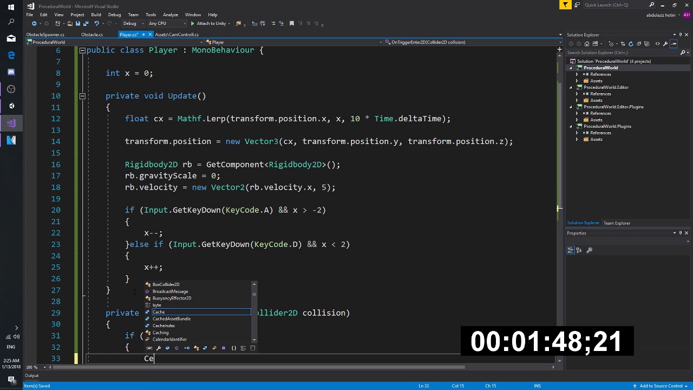The width and height of the screenshot is (693, 390).
Task: Toggle the properties wrench filter in IntelliSense
Action: 159,348
